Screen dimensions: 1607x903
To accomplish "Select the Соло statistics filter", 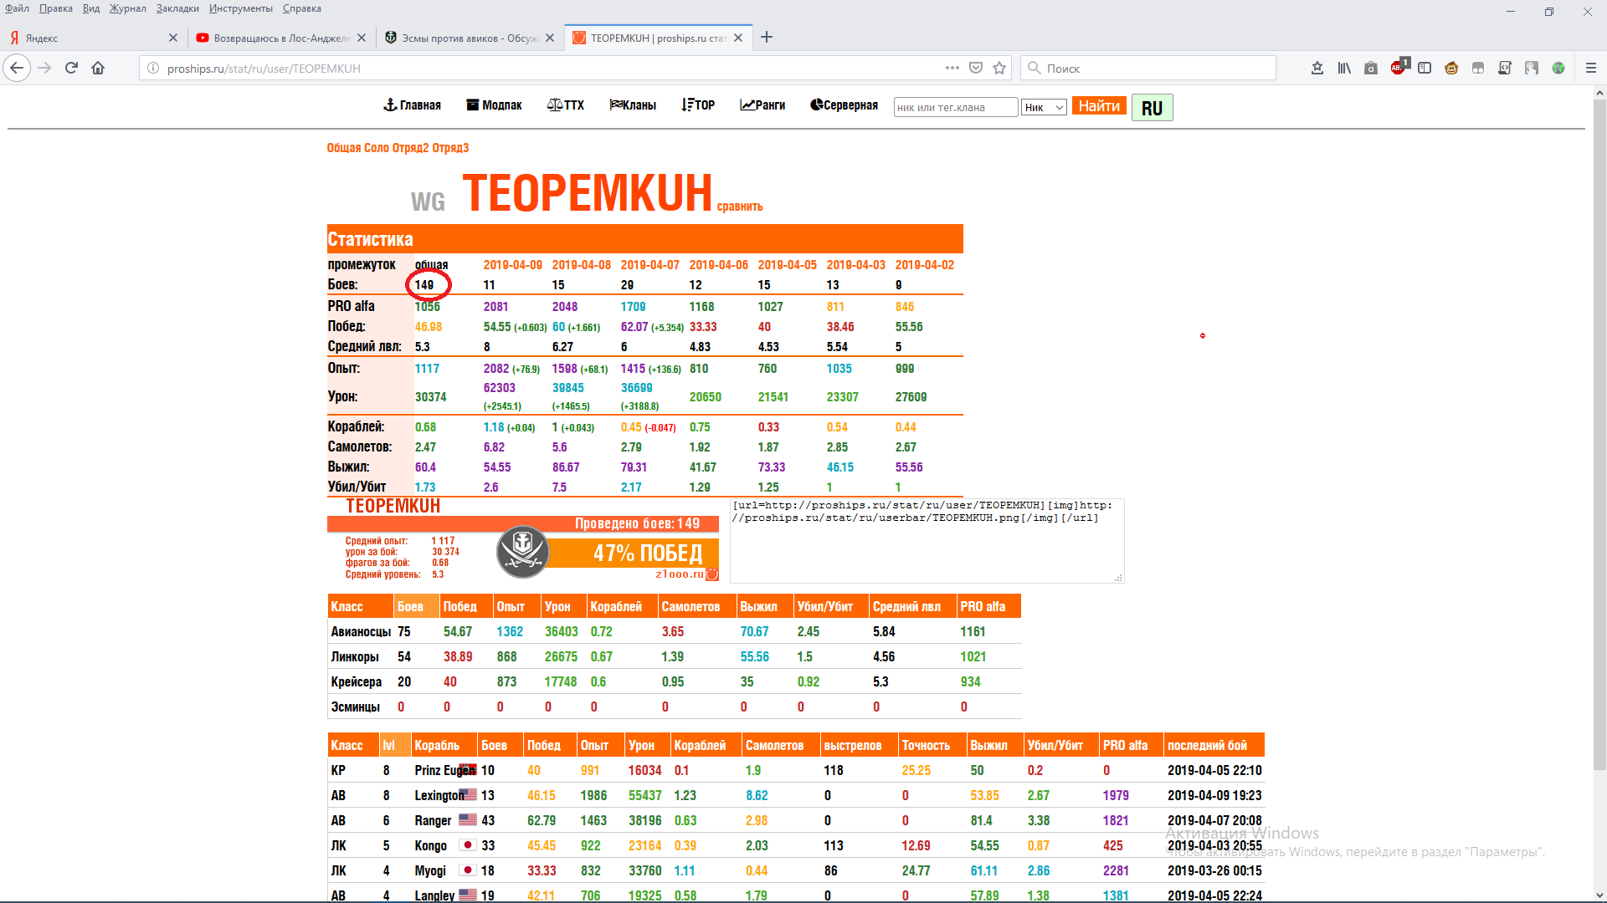I will (x=376, y=148).
